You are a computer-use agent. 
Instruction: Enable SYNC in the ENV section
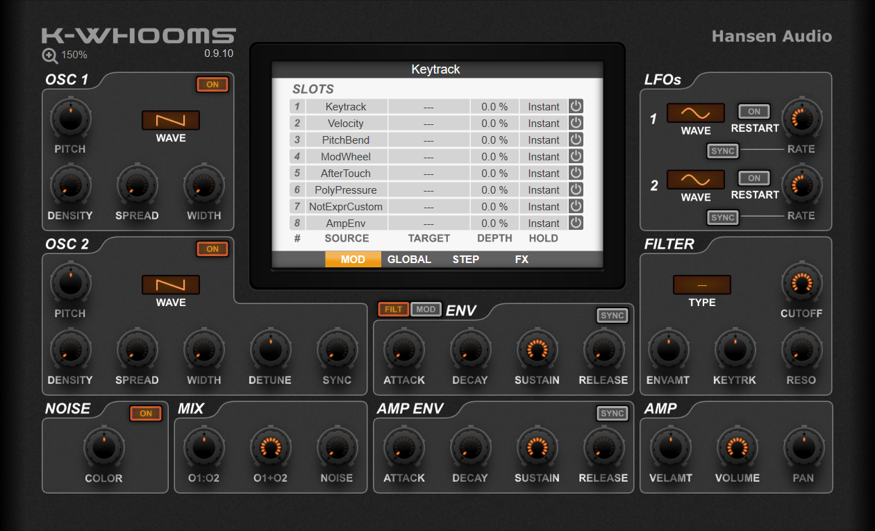[612, 316]
